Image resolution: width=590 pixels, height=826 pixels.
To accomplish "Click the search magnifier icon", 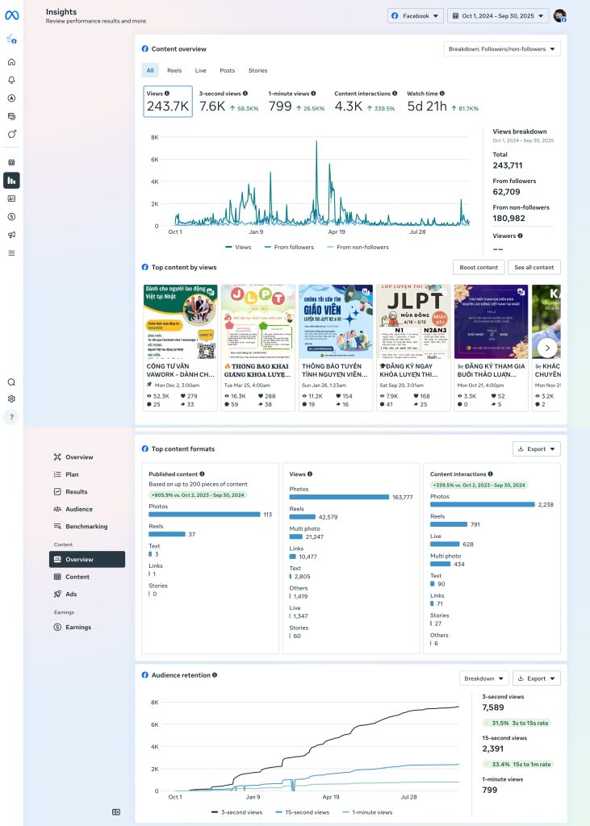I will pos(11,382).
